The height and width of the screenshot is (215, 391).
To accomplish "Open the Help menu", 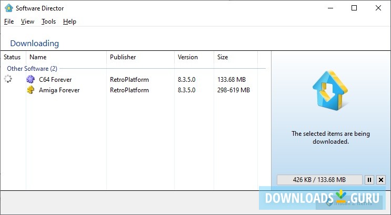I will tap(69, 21).
